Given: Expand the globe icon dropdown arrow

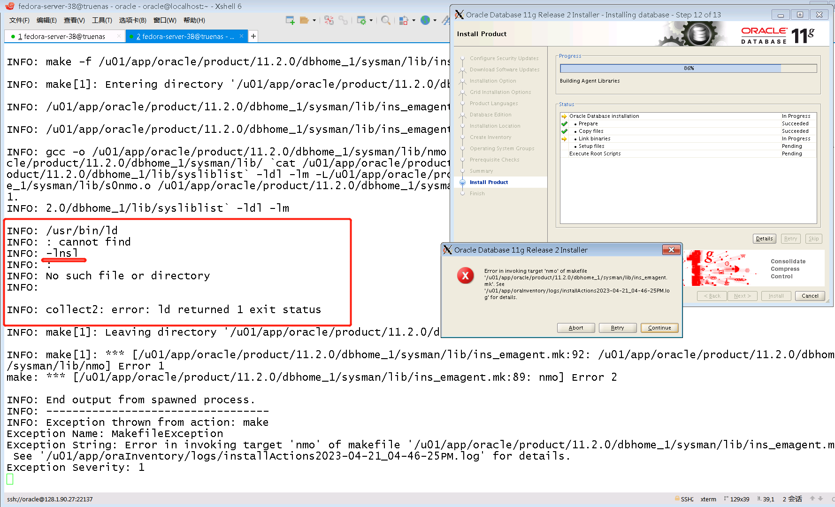Looking at the screenshot, I should (435, 20).
